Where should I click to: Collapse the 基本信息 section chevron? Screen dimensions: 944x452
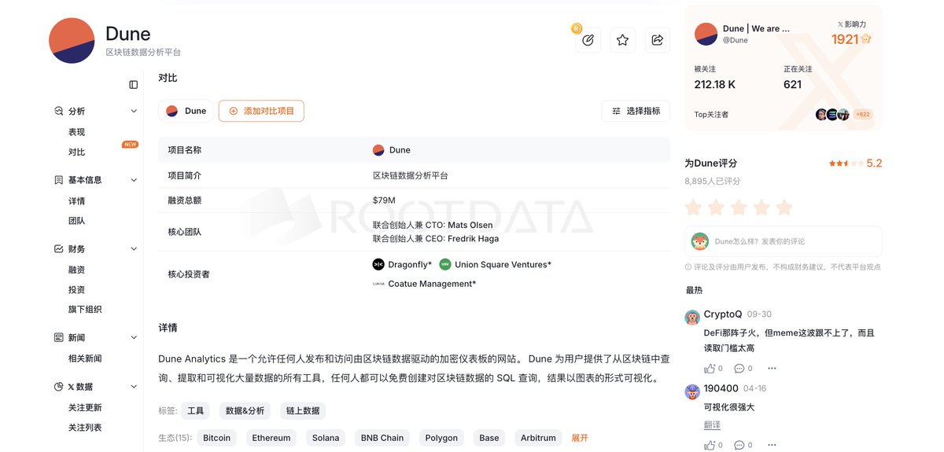point(134,180)
